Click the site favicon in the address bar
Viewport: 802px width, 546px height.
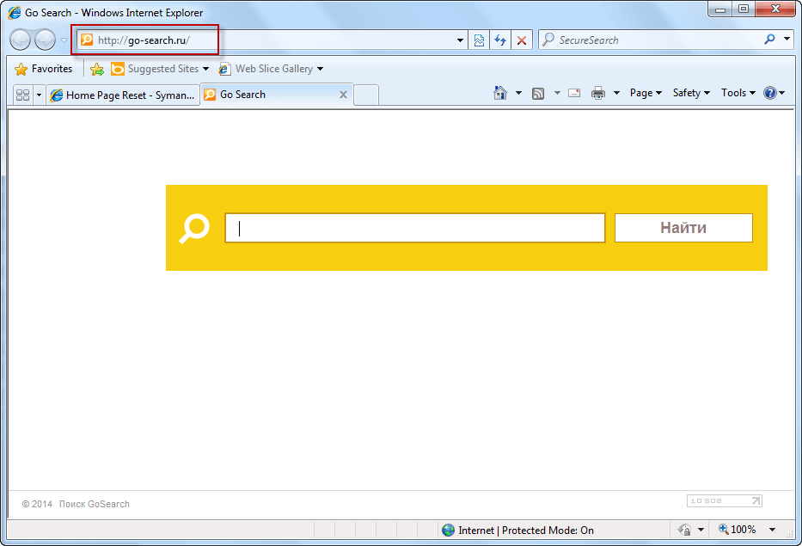point(87,40)
